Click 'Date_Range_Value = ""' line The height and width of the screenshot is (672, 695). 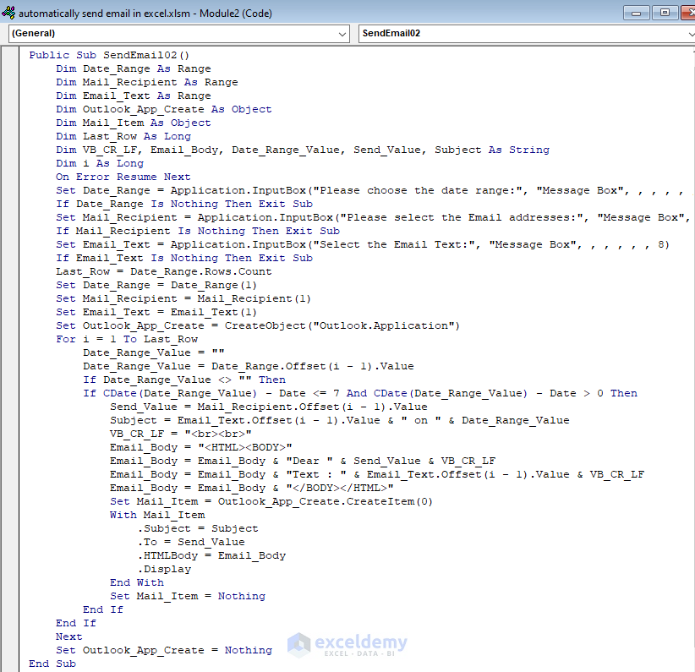click(154, 352)
